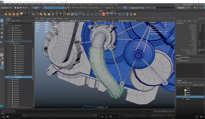The image size is (205, 119).
Task: Toggle P playback box for top layer3
Action: pyautogui.click(x=180, y=88)
